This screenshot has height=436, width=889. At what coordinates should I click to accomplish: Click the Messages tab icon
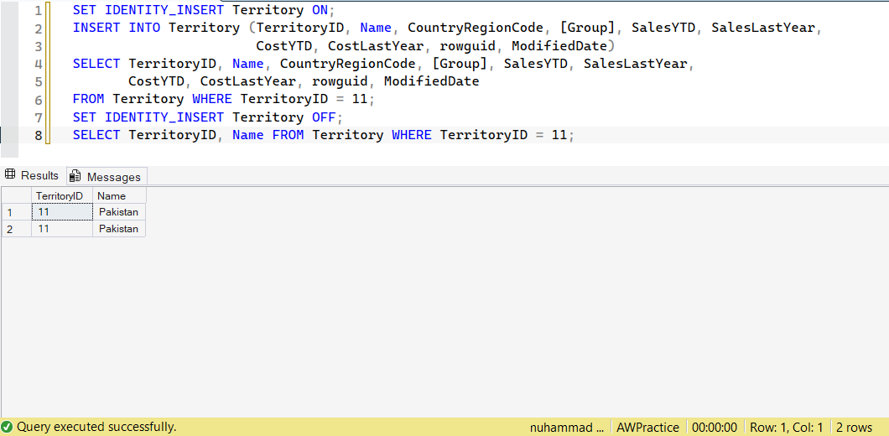click(x=75, y=177)
